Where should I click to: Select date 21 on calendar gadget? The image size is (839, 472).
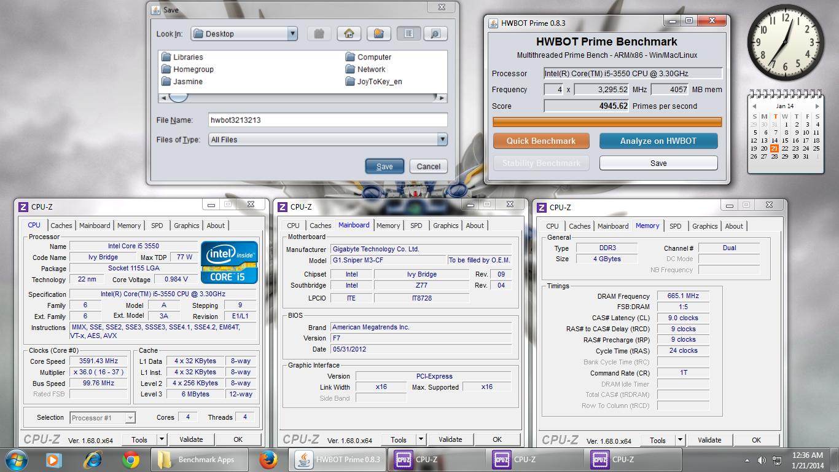point(775,148)
